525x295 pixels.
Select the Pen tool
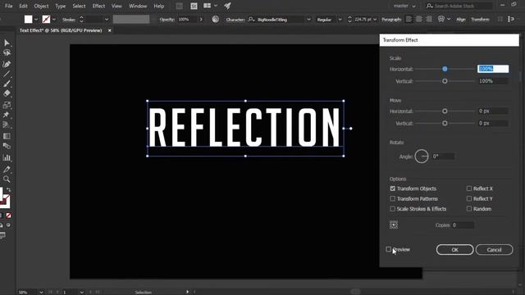tap(7, 64)
